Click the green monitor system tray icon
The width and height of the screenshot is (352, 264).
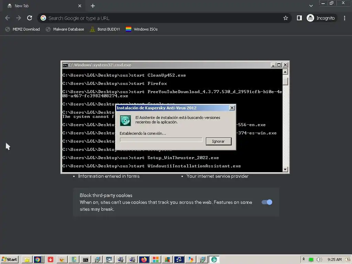click(311, 260)
